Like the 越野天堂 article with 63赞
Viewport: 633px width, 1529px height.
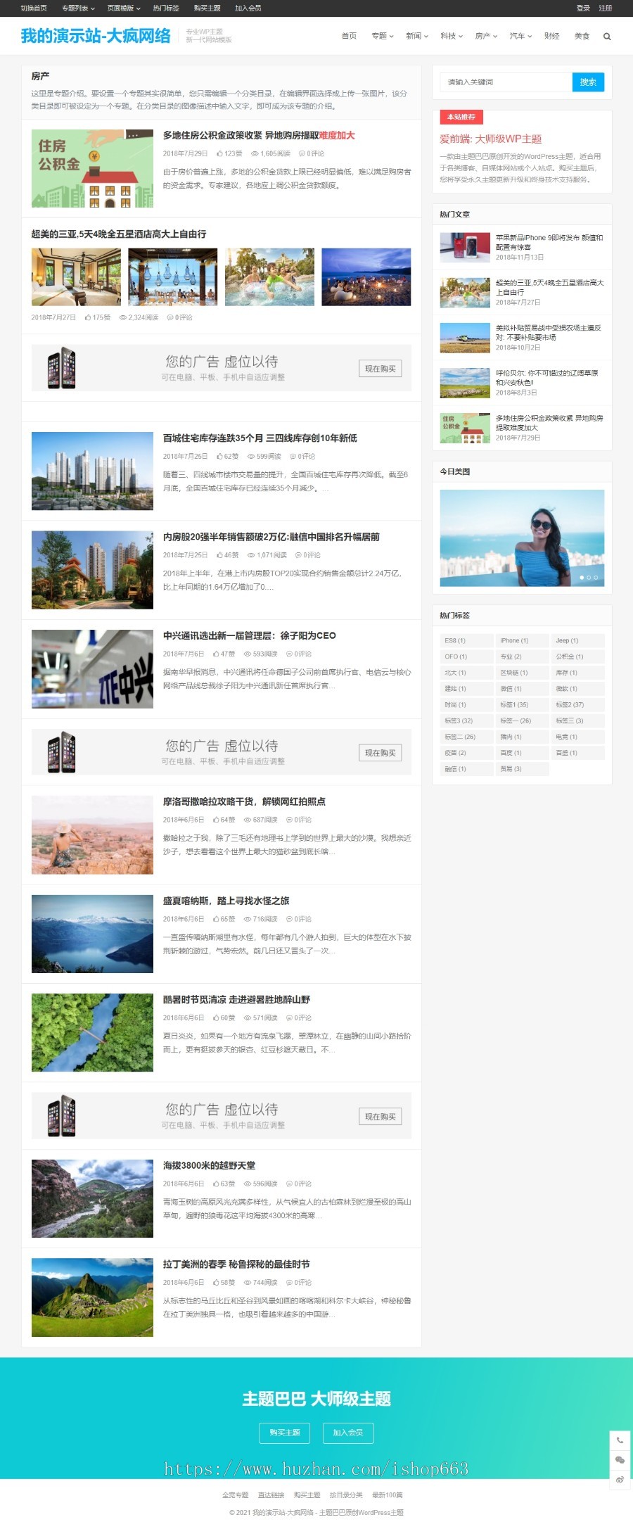click(x=216, y=1184)
